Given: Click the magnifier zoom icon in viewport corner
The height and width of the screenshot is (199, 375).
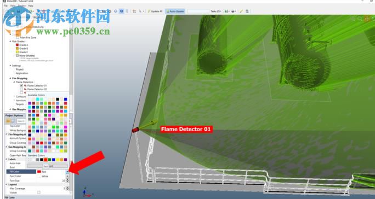Looking at the screenshot, I should [x=360, y=19].
